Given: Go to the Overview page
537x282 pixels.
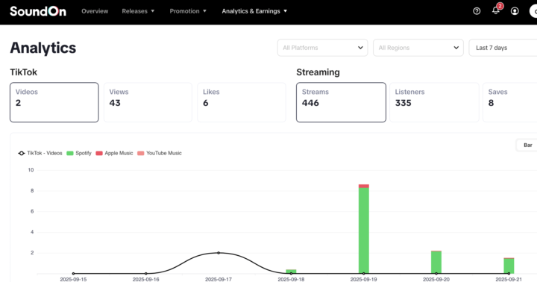Looking at the screenshot, I should pyautogui.click(x=95, y=11).
